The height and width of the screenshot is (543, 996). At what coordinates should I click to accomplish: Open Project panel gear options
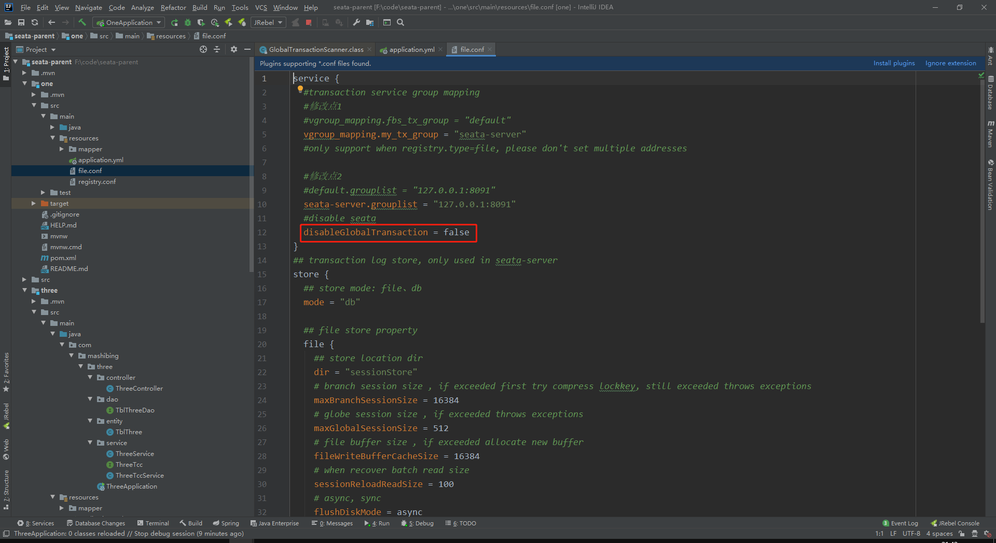(234, 49)
